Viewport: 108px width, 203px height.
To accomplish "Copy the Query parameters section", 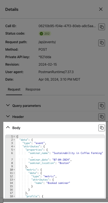I will click(102, 106).
